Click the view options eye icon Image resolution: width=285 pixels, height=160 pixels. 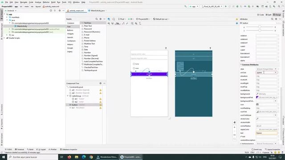tap(109, 24)
